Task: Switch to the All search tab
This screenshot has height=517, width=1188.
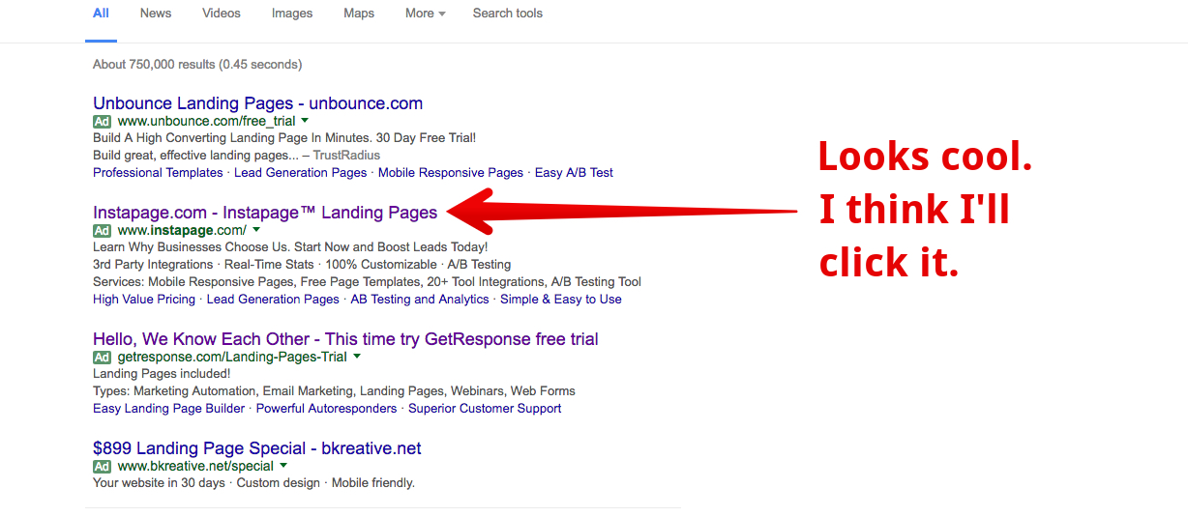Action: 101,14
